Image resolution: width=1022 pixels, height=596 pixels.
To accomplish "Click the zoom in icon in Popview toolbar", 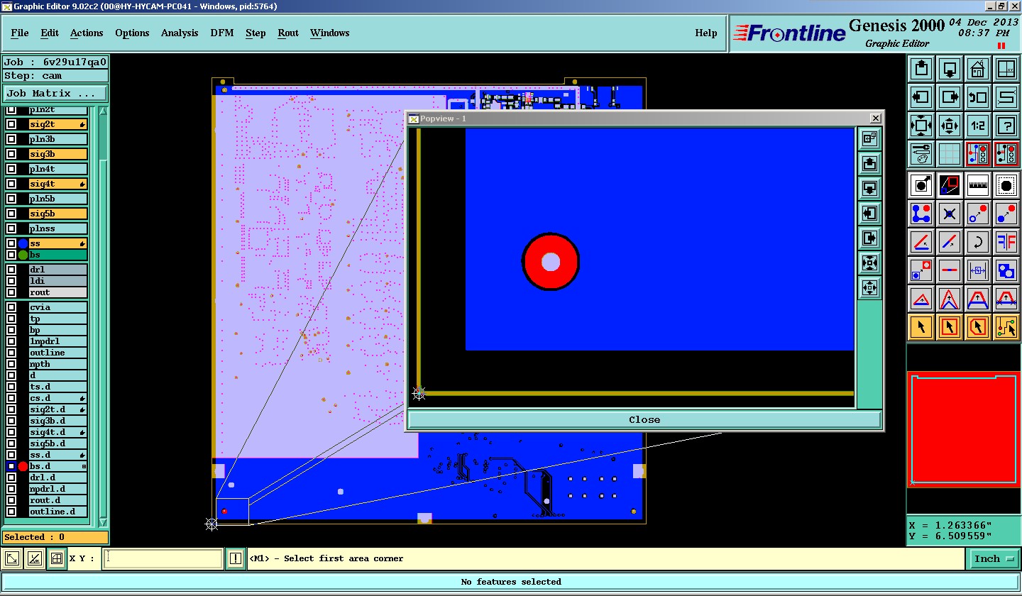I will (x=869, y=263).
